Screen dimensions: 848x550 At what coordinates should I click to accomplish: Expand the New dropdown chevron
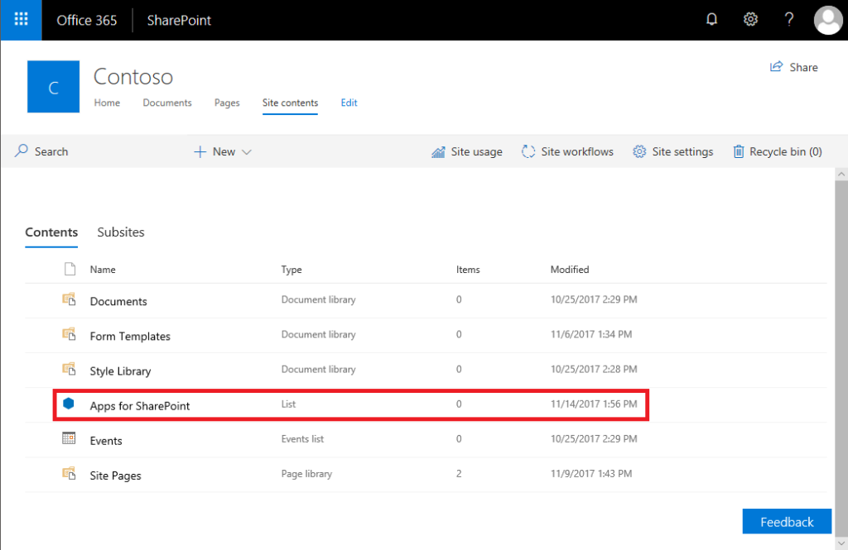[x=247, y=152]
